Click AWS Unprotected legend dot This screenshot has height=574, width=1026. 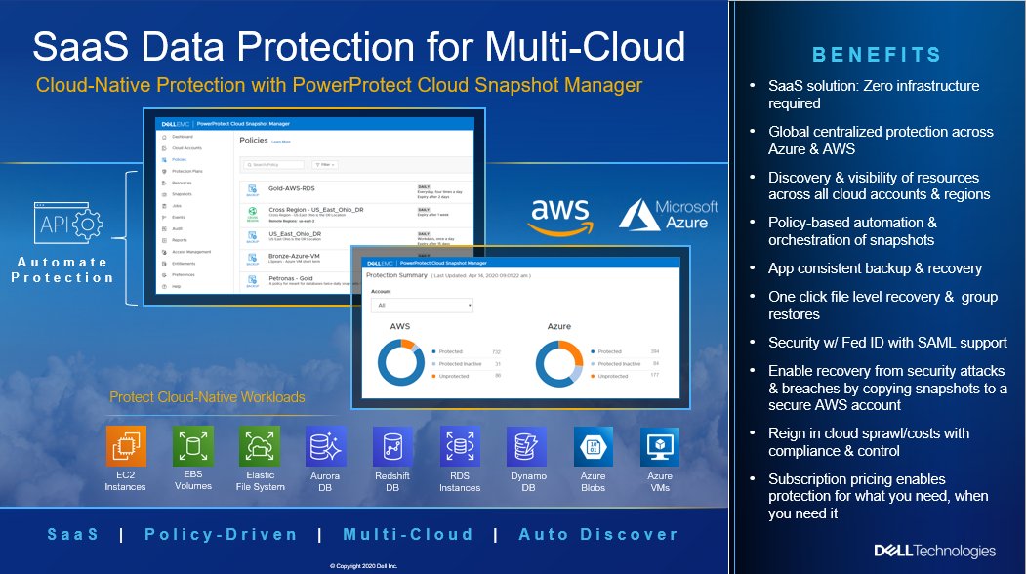(433, 377)
